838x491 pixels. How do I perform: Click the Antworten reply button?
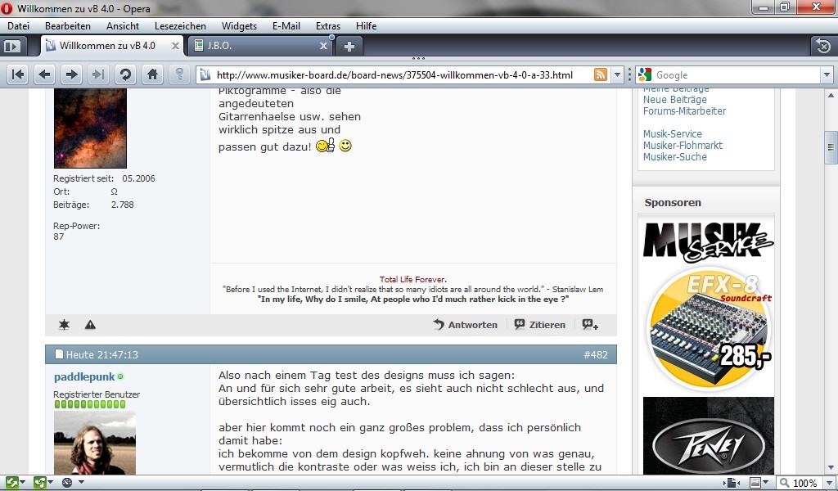click(x=466, y=324)
